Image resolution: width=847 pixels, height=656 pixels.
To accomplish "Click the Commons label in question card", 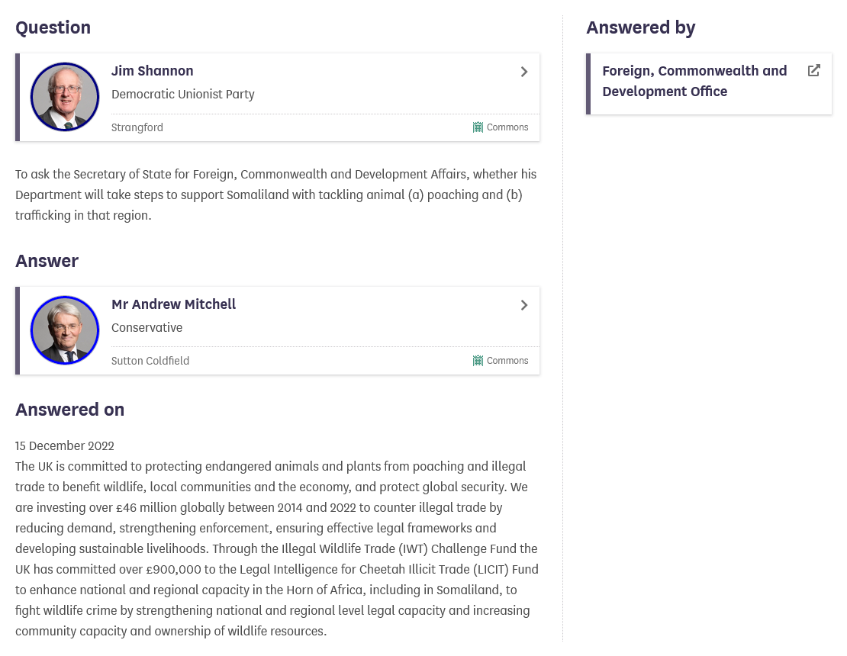I will point(507,127).
